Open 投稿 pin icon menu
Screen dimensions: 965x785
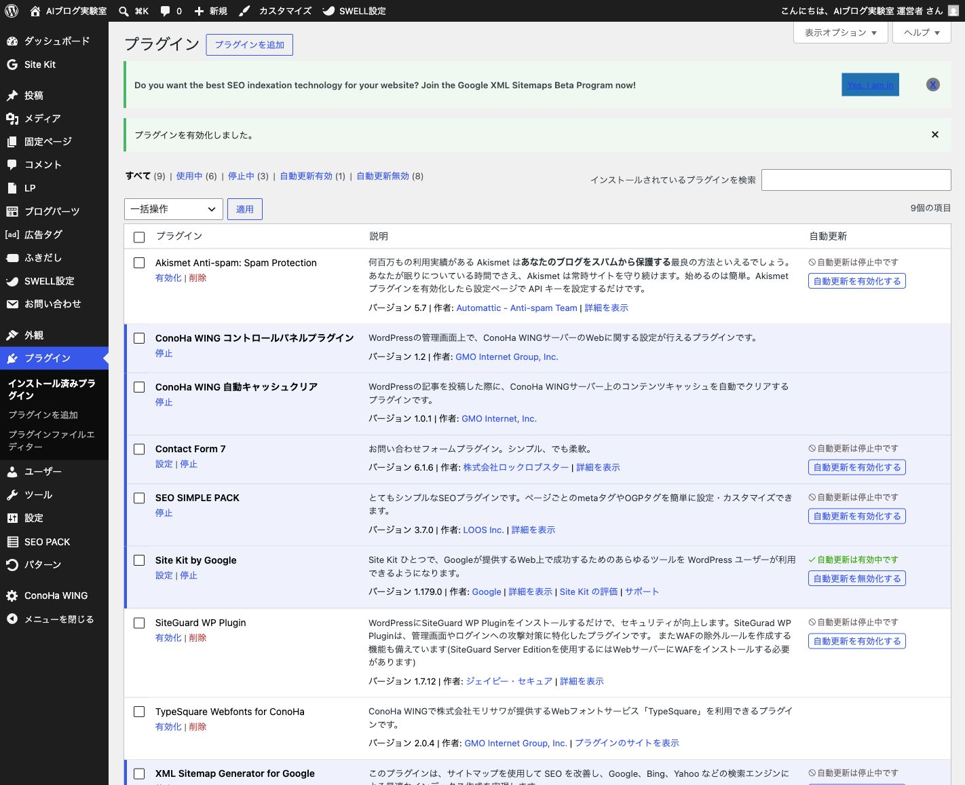pyautogui.click(x=12, y=96)
